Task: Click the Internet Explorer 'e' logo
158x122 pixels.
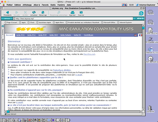Action: pyautogui.click(x=141, y=13)
